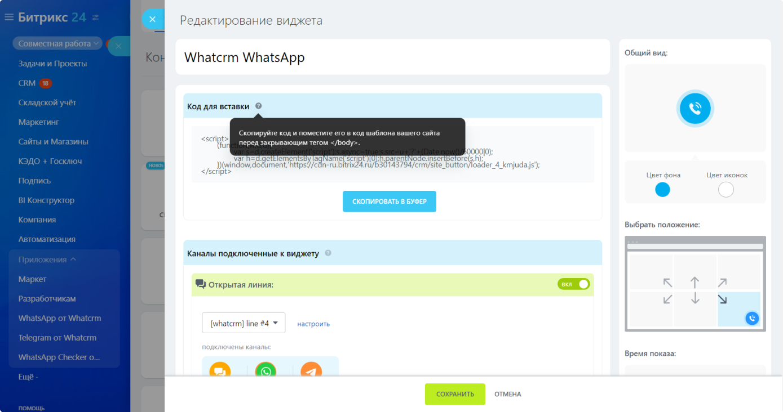The width and height of the screenshot is (783, 412).
Task: Choose bottom-right position arrow
Action: pyautogui.click(x=722, y=299)
